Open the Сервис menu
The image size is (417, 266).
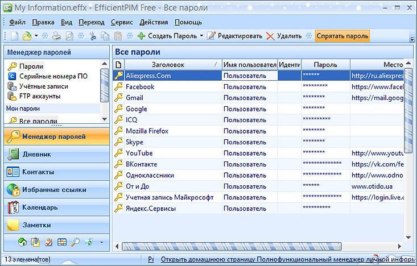tap(122, 22)
